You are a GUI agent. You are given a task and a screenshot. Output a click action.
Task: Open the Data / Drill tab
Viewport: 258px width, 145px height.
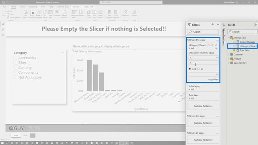89,7
